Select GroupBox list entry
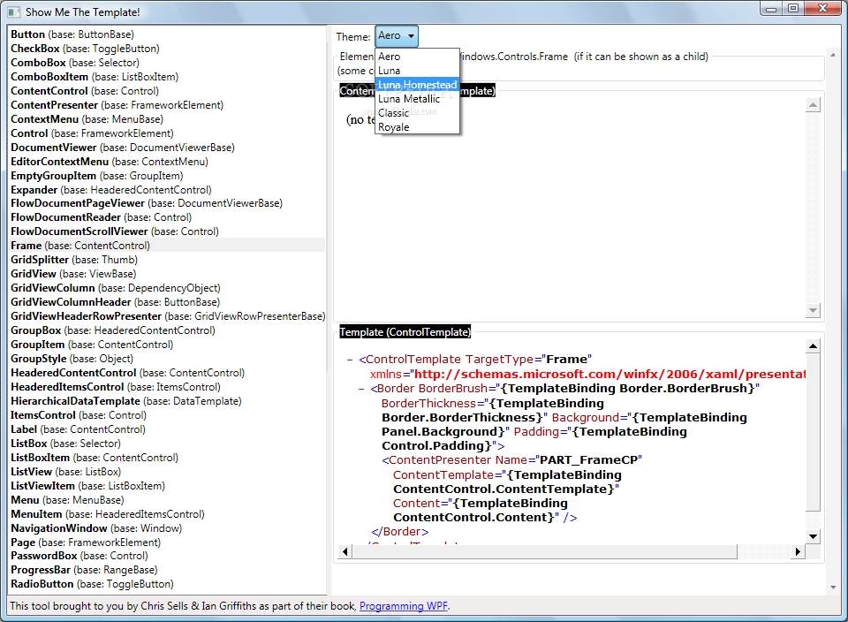The width and height of the screenshot is (848, 622). (x=168, y=330)
